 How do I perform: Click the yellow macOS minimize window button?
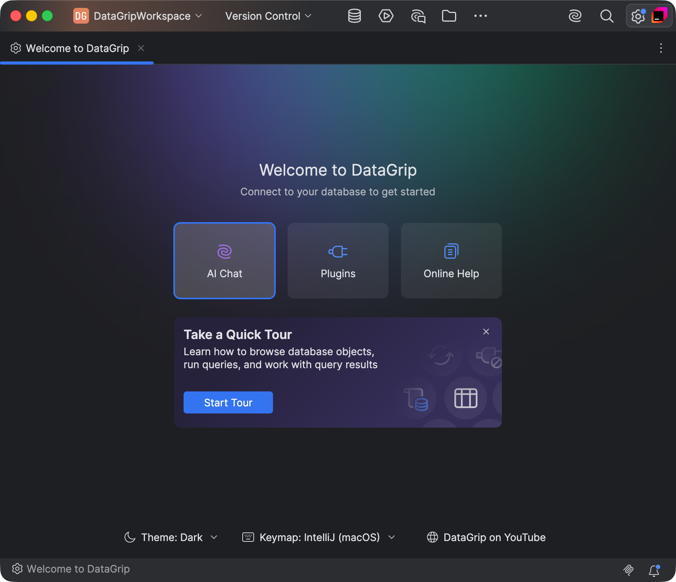click(32, 16)
